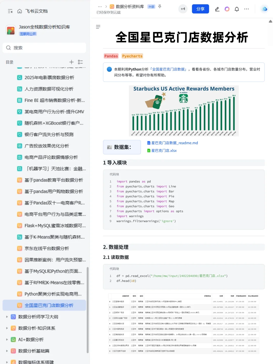Click the 外部 external tag
Screen dimensions: 273x364
[x=151, y=7]
